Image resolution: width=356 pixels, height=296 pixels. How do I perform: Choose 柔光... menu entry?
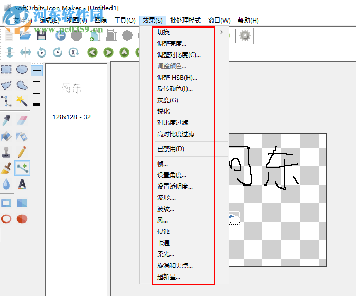[x=184, y=254]
